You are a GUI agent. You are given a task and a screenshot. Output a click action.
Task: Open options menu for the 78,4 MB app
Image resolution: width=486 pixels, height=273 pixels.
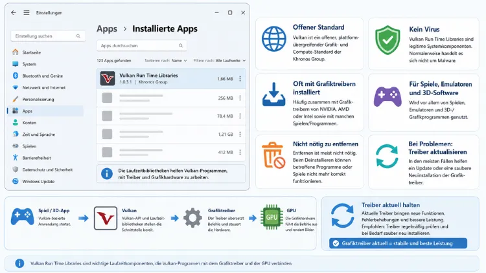click(x=240, y=116)
